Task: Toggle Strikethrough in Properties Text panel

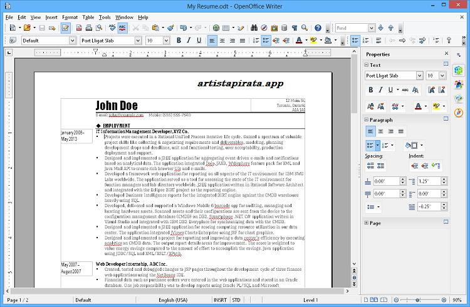Action: pos(405,89)
